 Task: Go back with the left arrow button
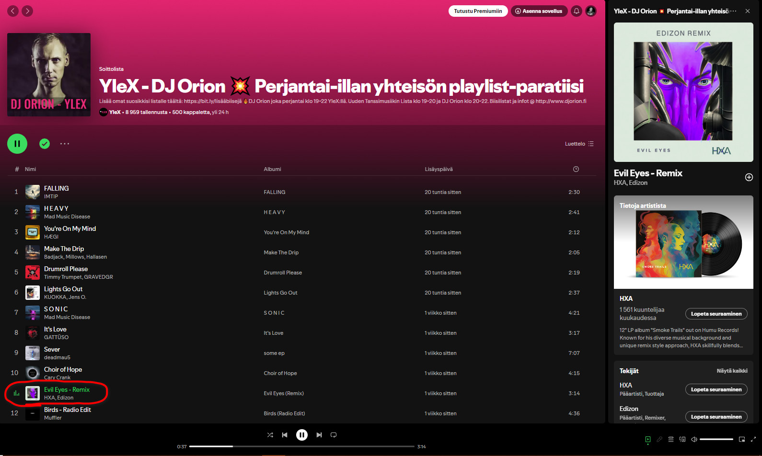coord(13,11)
